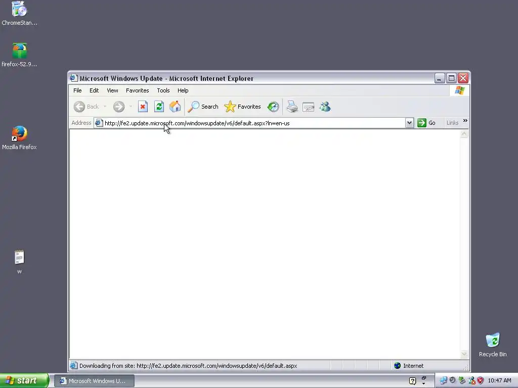Open the View menu
Image resolution: width=518 pixels, height=388 pixels.
click(x=112, y=90)
